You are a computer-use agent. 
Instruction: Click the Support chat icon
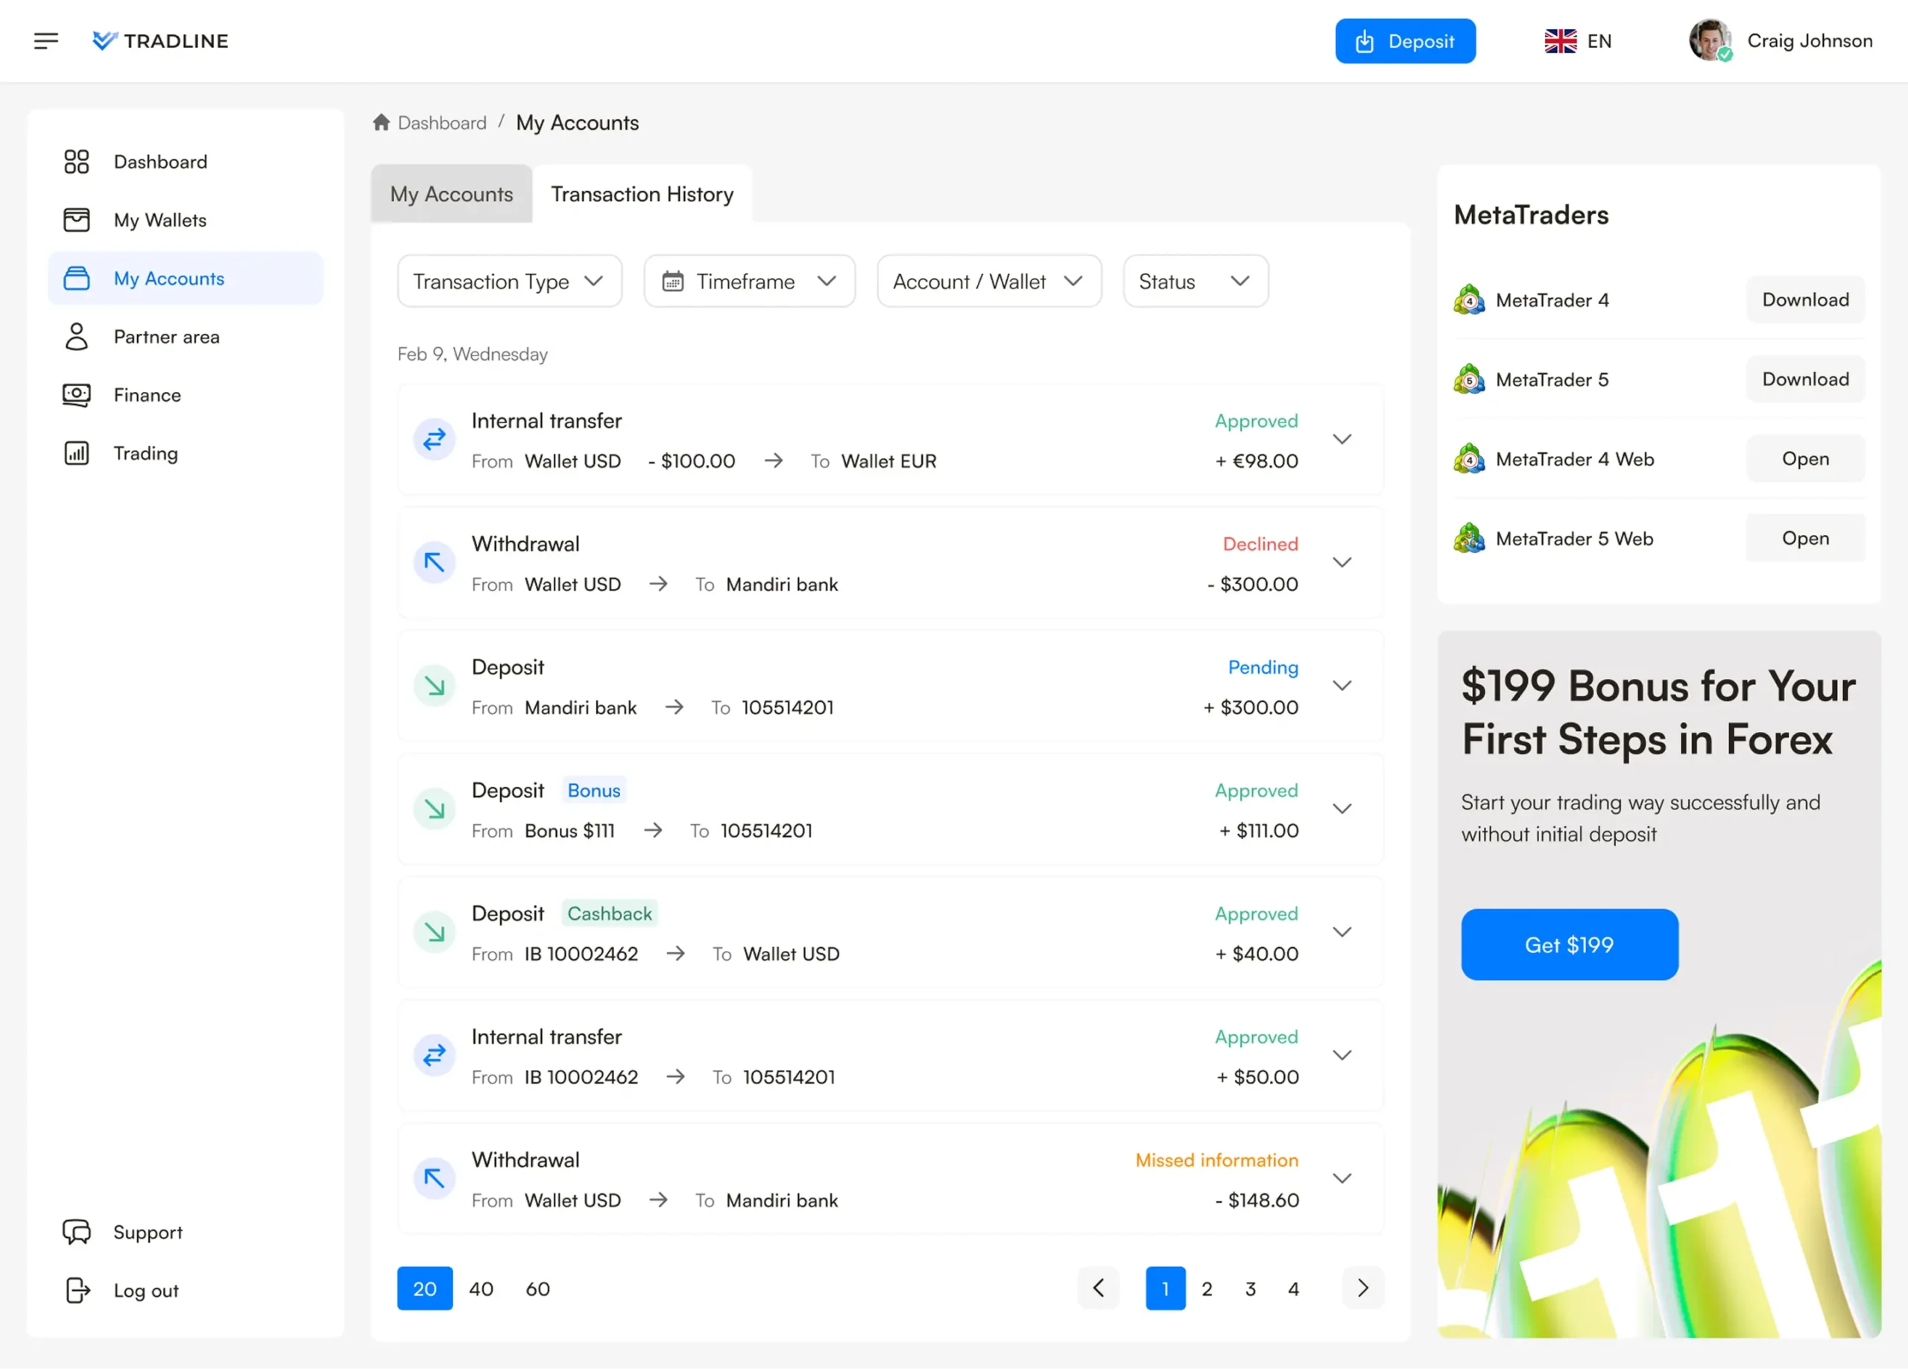pos(77,1232)
